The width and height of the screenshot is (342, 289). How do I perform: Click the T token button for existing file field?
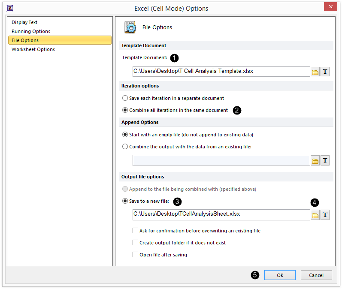[x=325, y=160]
